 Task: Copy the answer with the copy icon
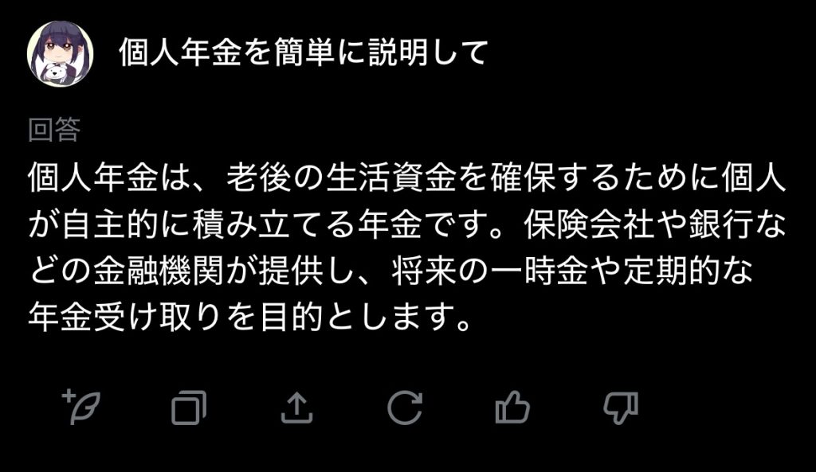click(189, 408)
